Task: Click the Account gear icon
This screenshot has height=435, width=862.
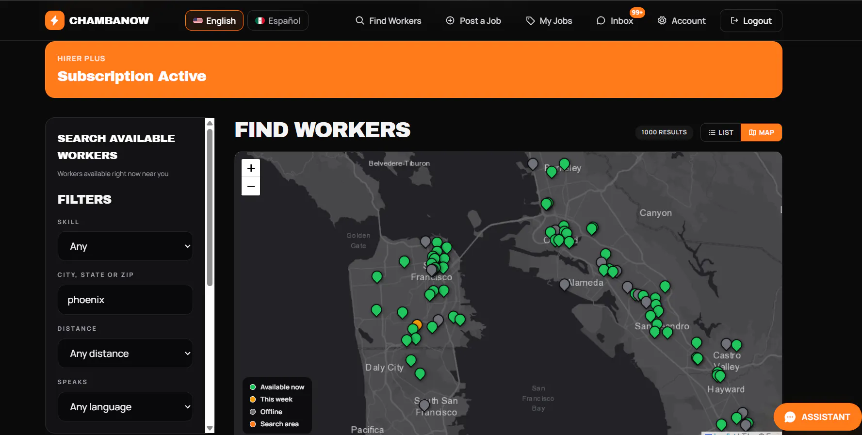Action: [662, 20]
